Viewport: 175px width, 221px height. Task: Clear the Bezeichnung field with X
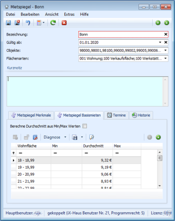click(x=166, y=34)
